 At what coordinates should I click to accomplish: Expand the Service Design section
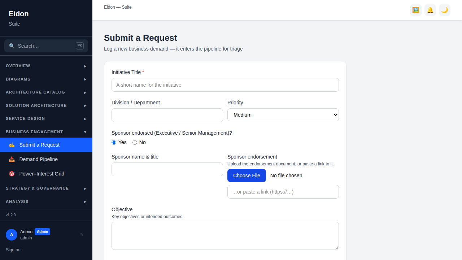46,119
